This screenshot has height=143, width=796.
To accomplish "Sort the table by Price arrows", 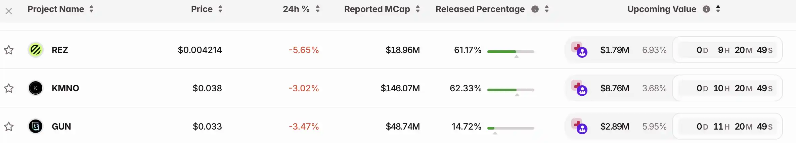I will coord(220,9).
